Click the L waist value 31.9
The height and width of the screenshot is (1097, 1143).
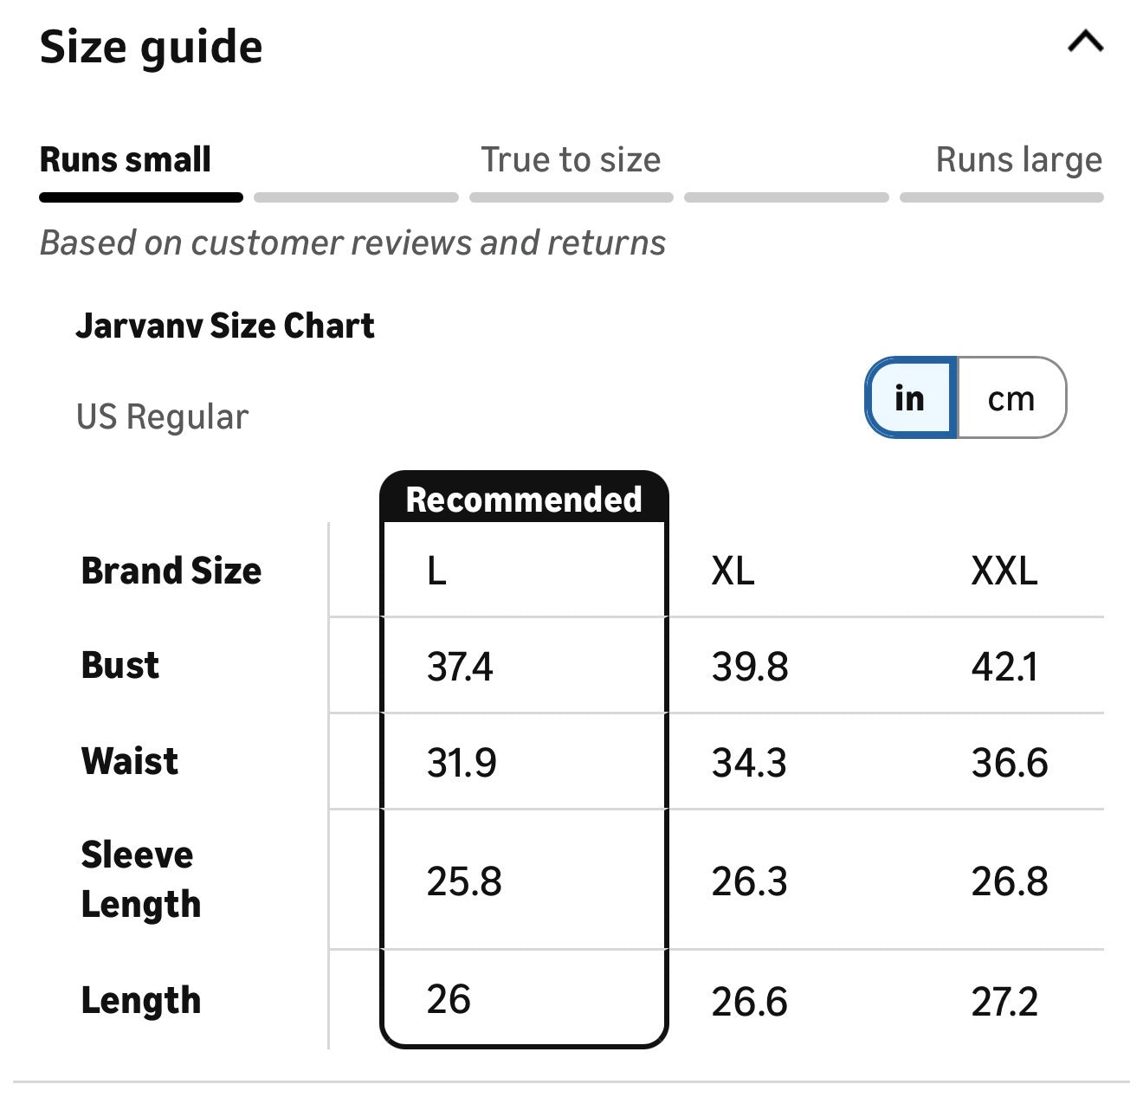coord(462,763)
